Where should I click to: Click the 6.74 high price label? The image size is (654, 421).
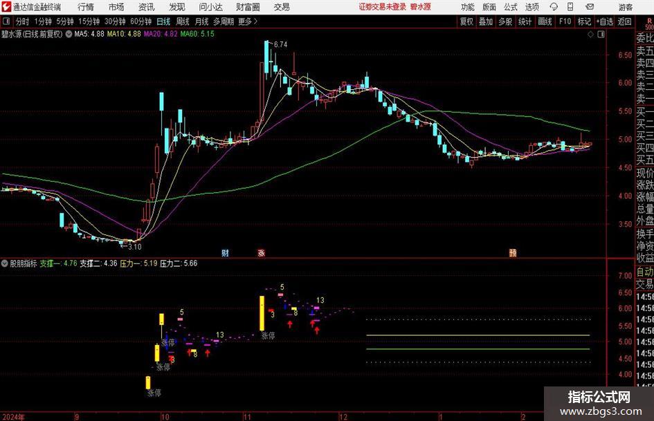click(281, 44)
